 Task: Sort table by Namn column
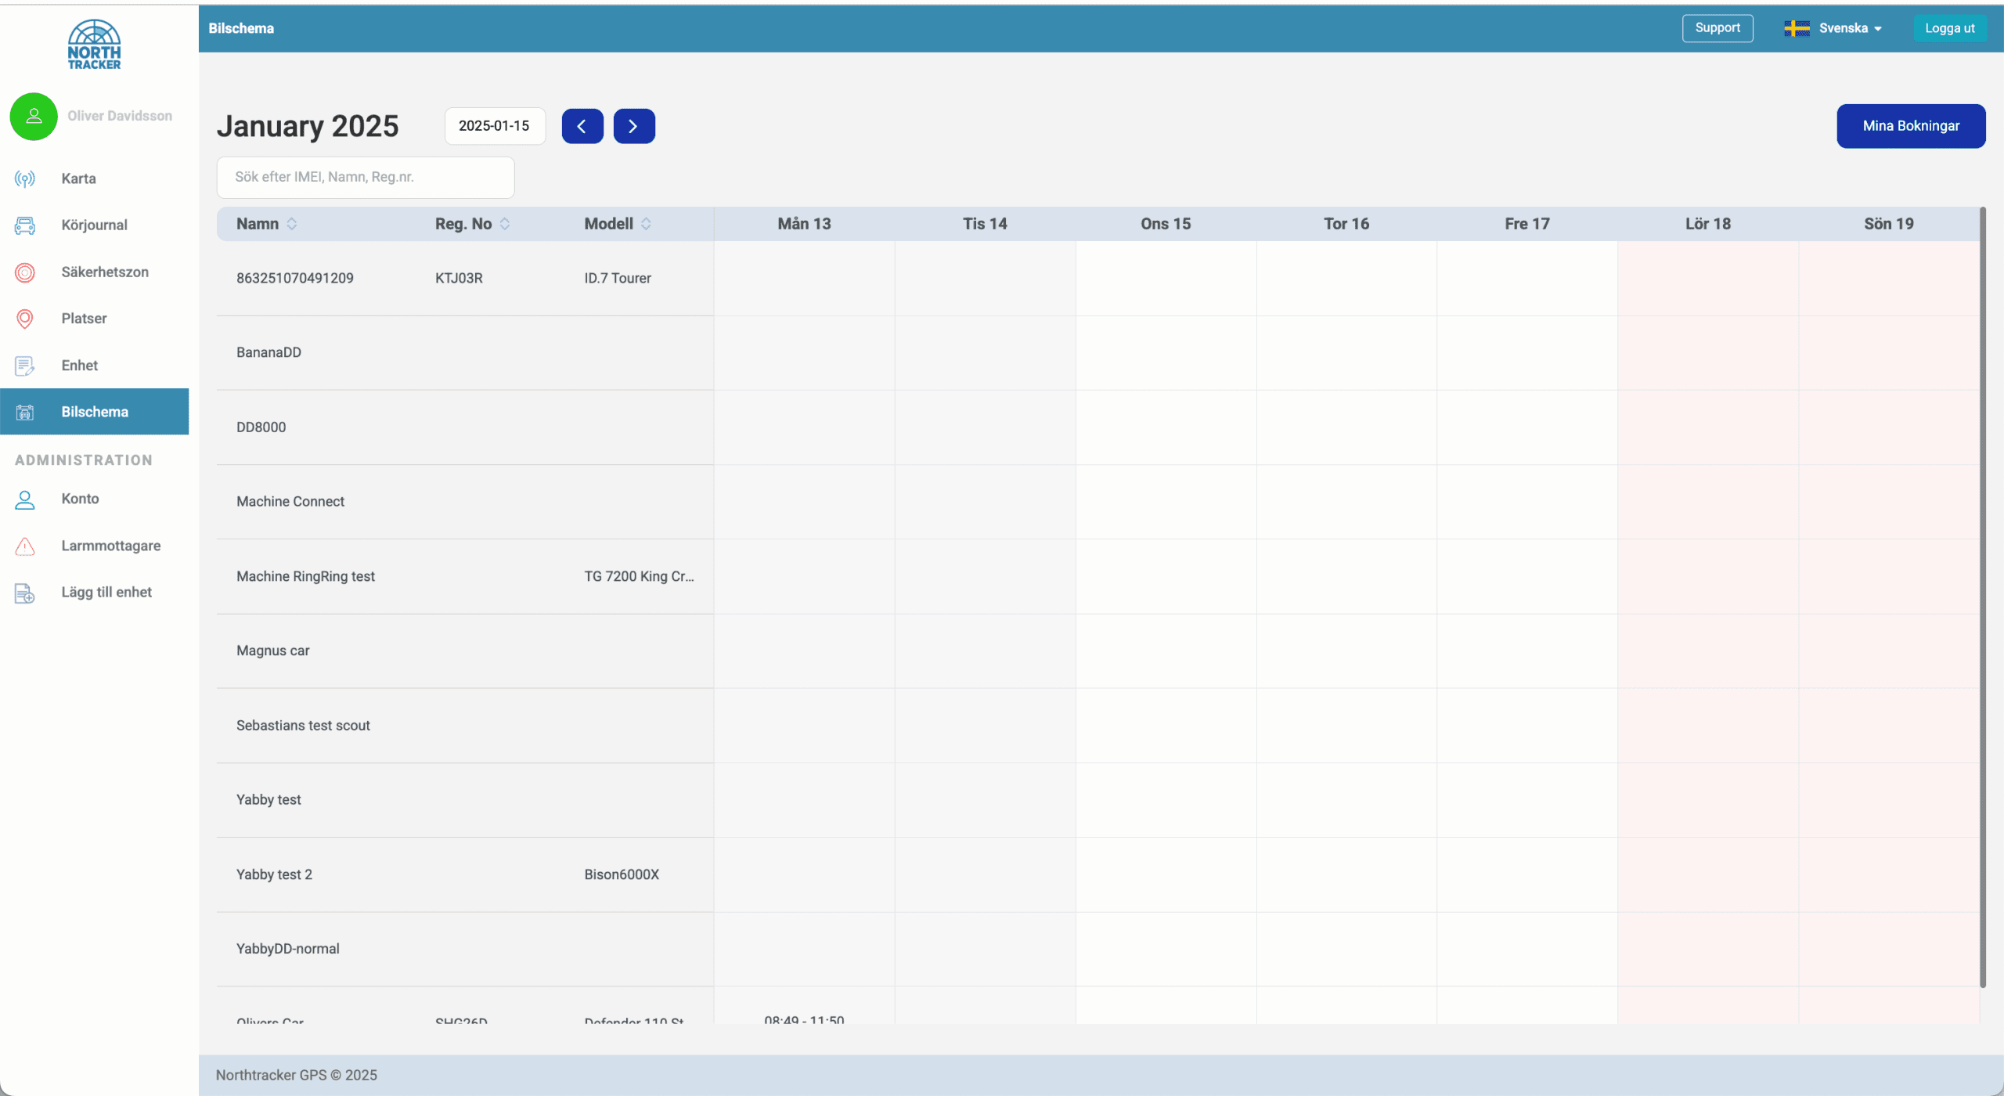292,224
